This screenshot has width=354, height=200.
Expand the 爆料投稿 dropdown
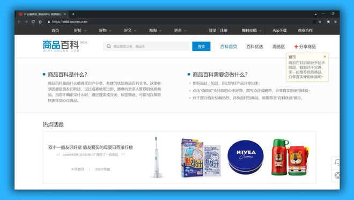[x=251, y=30]
